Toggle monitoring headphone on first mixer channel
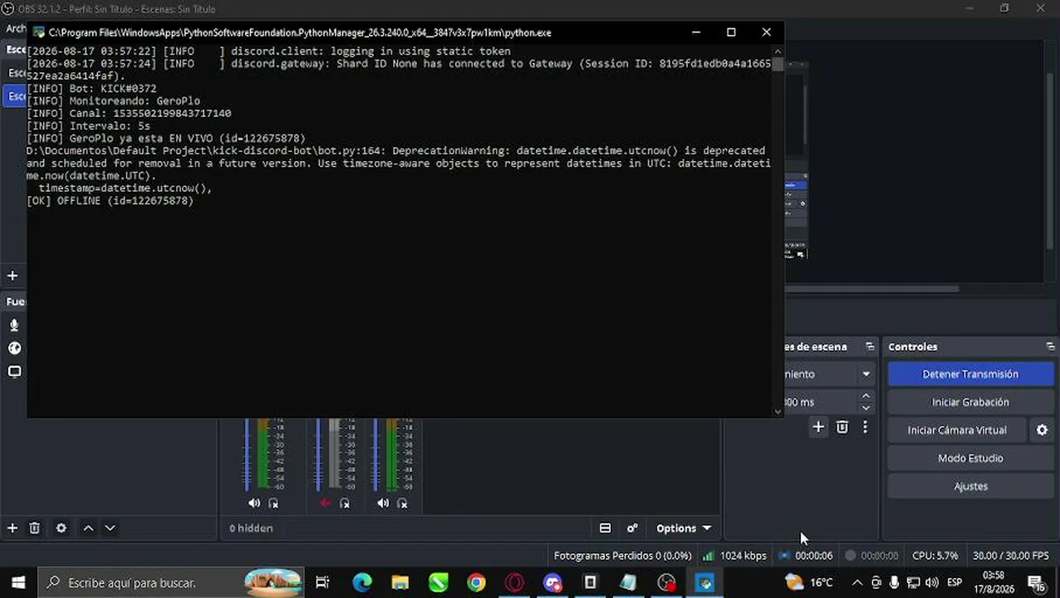This screenshot has height=598, width=1060. point(273,503)
